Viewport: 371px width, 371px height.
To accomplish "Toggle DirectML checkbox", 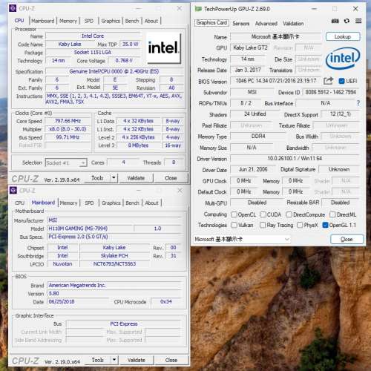I will [x=332, y=214].
